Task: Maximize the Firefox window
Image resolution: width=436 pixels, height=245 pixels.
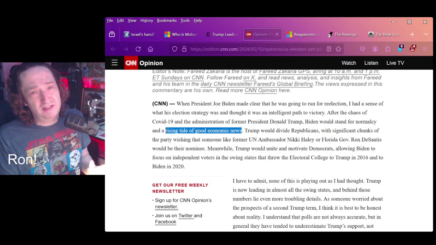Action: coord(409,22)
